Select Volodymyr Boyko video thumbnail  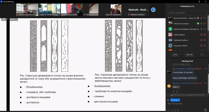click(x=72, y=10)
